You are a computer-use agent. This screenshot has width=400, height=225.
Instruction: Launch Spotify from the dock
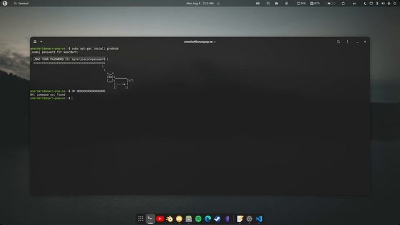198,219
